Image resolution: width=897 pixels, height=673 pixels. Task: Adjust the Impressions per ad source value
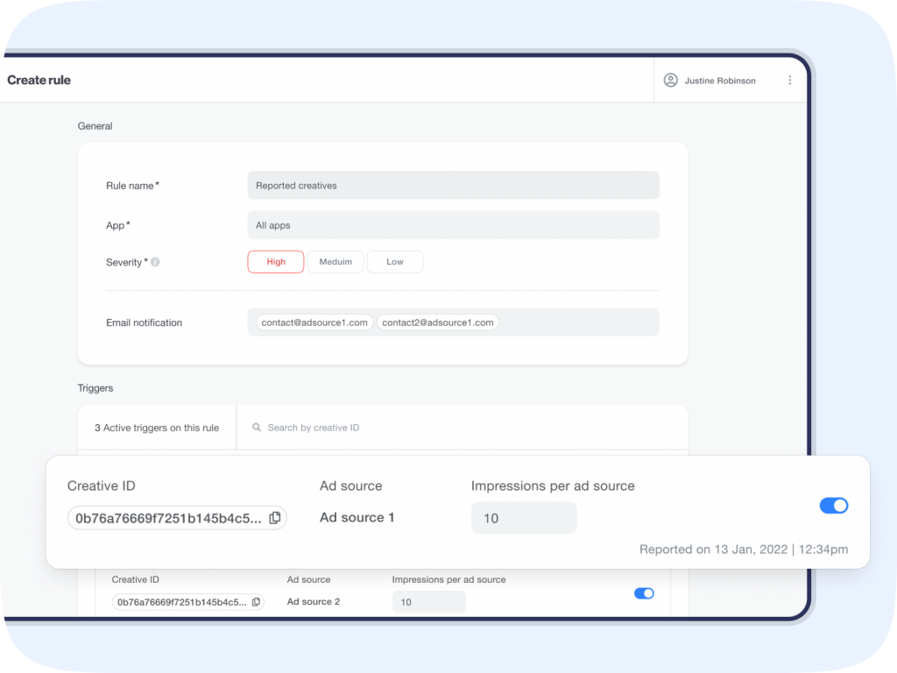tap(524, 517)
